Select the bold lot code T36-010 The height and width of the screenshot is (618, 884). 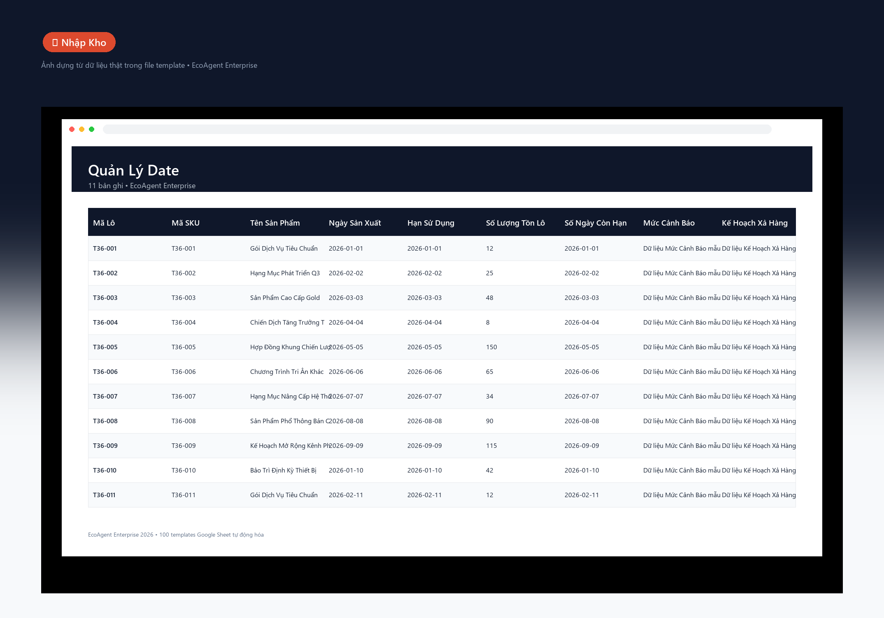tap(105, 470)
